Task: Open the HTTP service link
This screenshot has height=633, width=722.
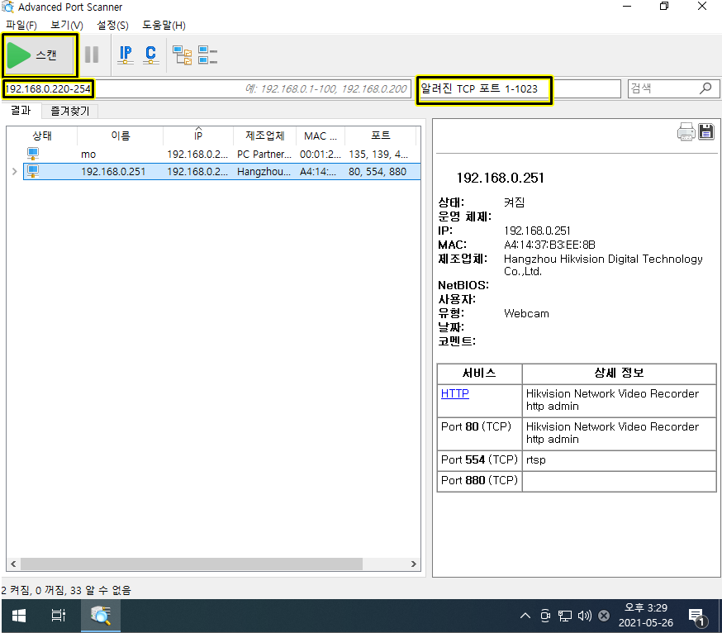Action: click(x=455, y=394)
